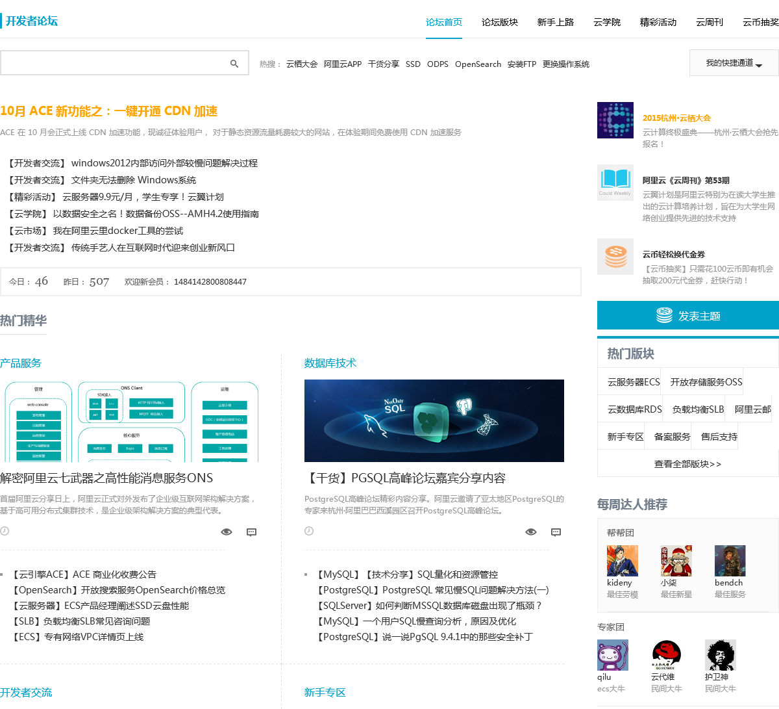Click the 开发者论坛 logo title
779x709 pixels.
coord(32,21)
